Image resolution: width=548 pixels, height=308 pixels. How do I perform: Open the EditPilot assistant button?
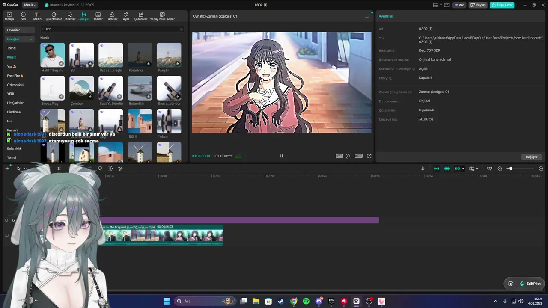click(x=530, y=284)
